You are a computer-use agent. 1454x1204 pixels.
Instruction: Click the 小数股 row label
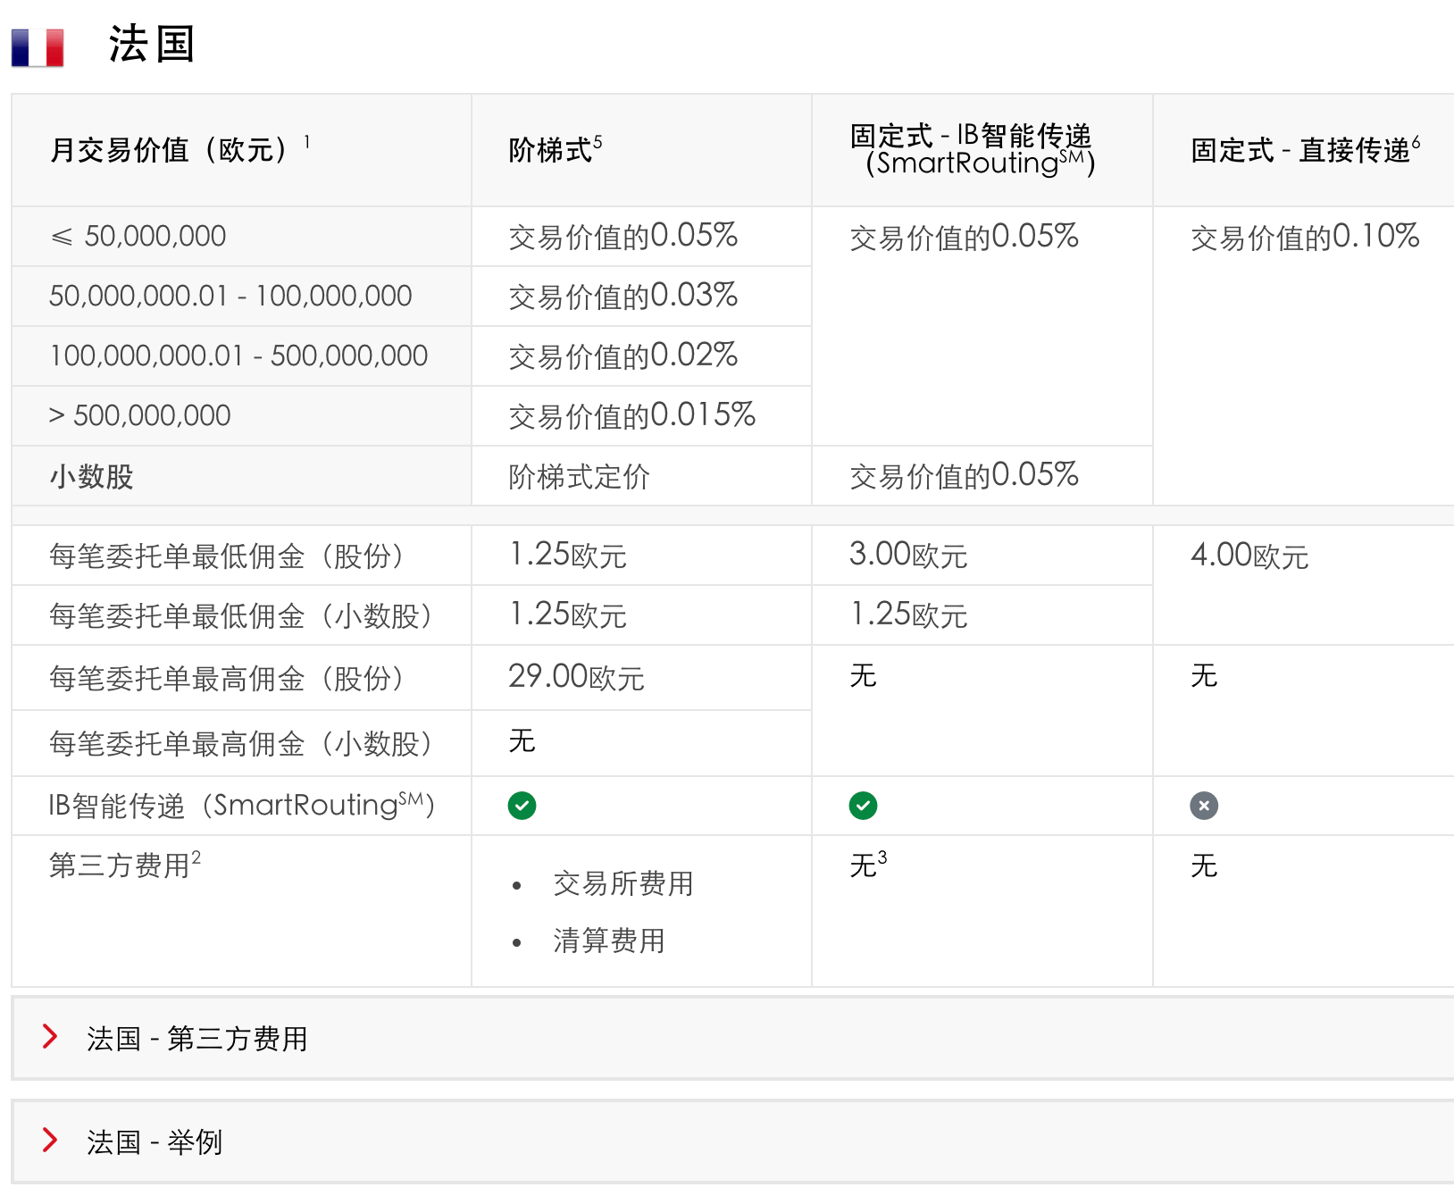[x=91, y=477]
